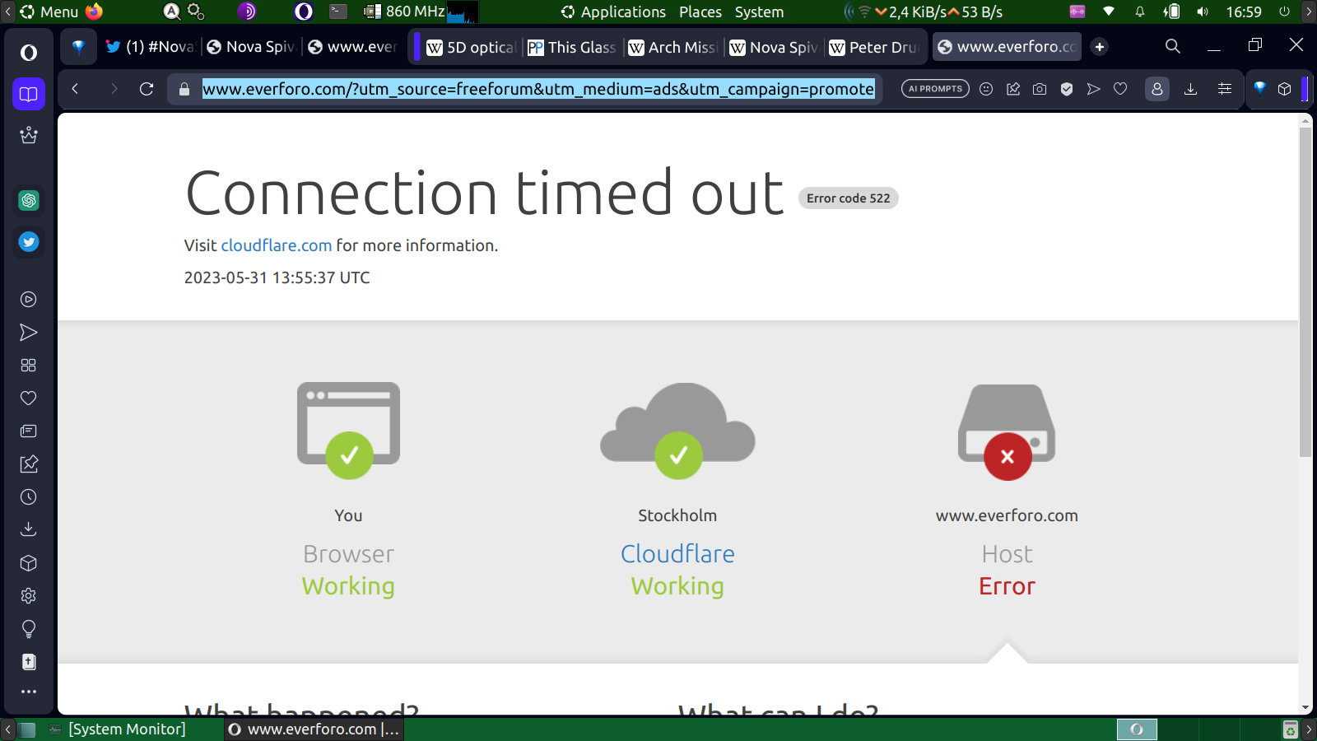Switch to the 'Peter Dru' tab
Screen dimensions: 1317x741
point(873,47)
